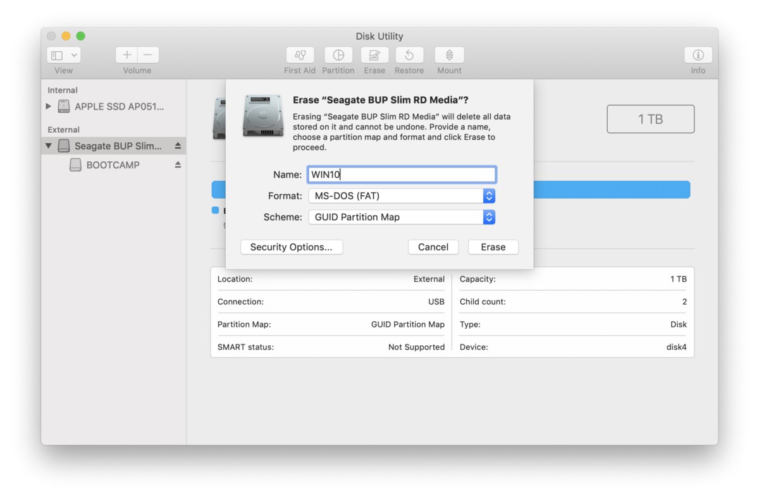Click the blue disk usage bar
This screenshot has height=499, width=759.
point(612,190)
